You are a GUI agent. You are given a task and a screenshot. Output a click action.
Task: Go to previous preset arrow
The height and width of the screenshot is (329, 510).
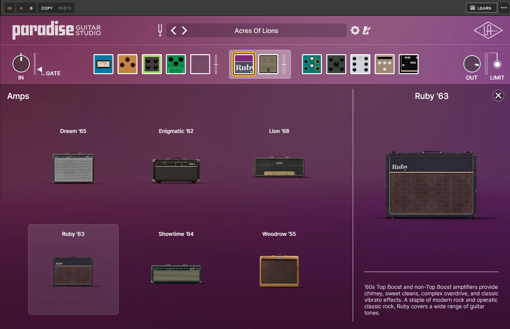point(173,30)
